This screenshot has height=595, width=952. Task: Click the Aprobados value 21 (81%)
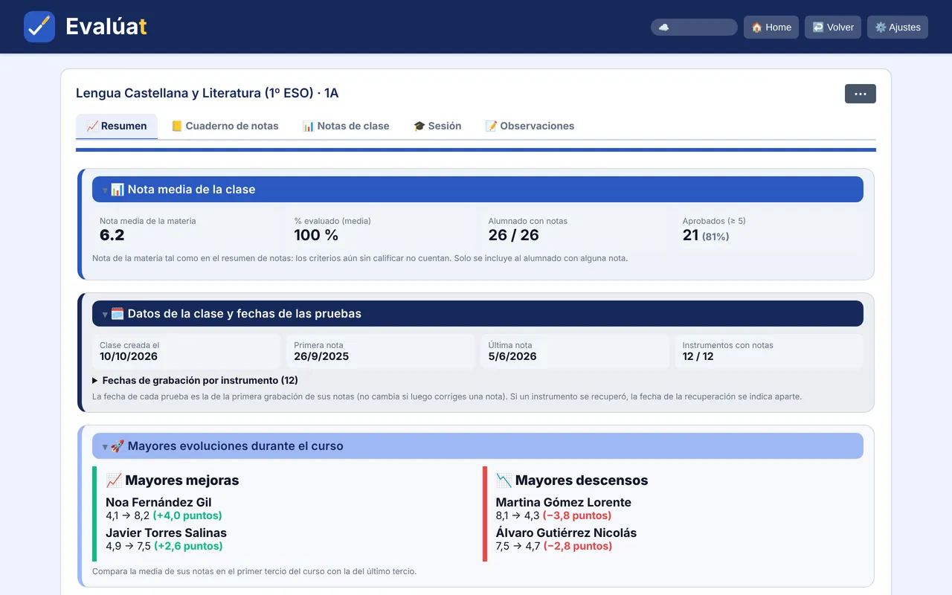point(706,235)
